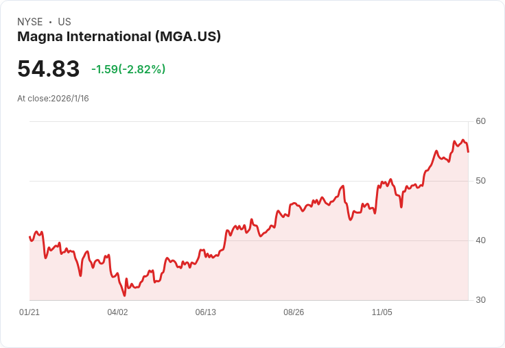Click the At close 2026/1/16 timestamp
Screen dimensions: 505x348
coord(53,99)
